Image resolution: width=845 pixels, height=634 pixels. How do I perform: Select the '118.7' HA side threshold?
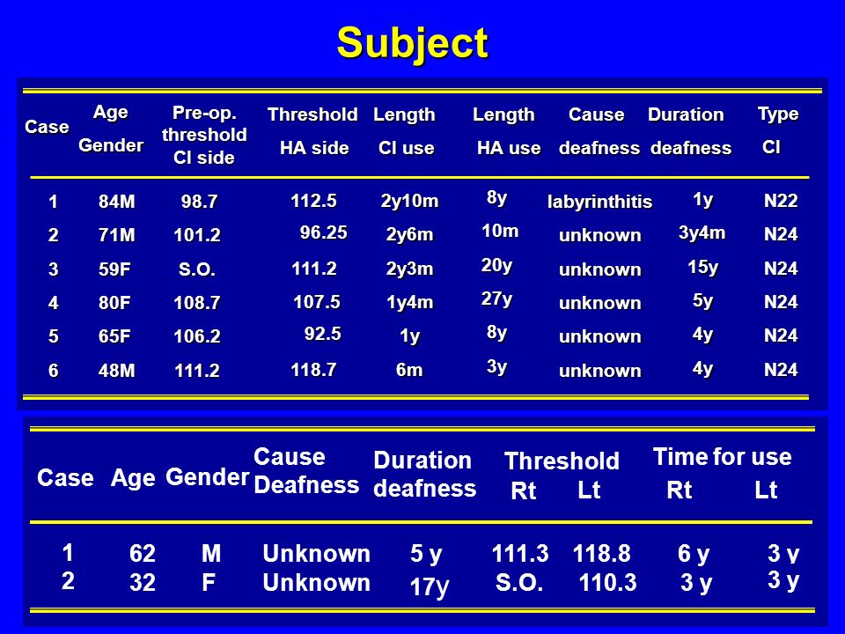point(313,370)
